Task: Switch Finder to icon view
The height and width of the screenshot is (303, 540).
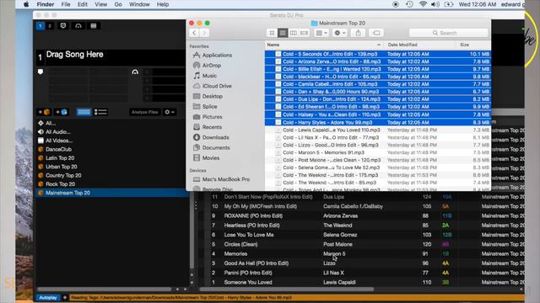Action: click(272, 33)
